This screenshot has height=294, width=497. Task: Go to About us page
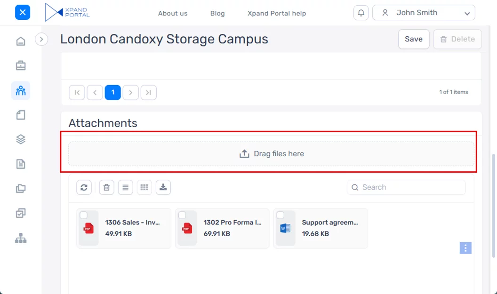(x=173, y=13)
